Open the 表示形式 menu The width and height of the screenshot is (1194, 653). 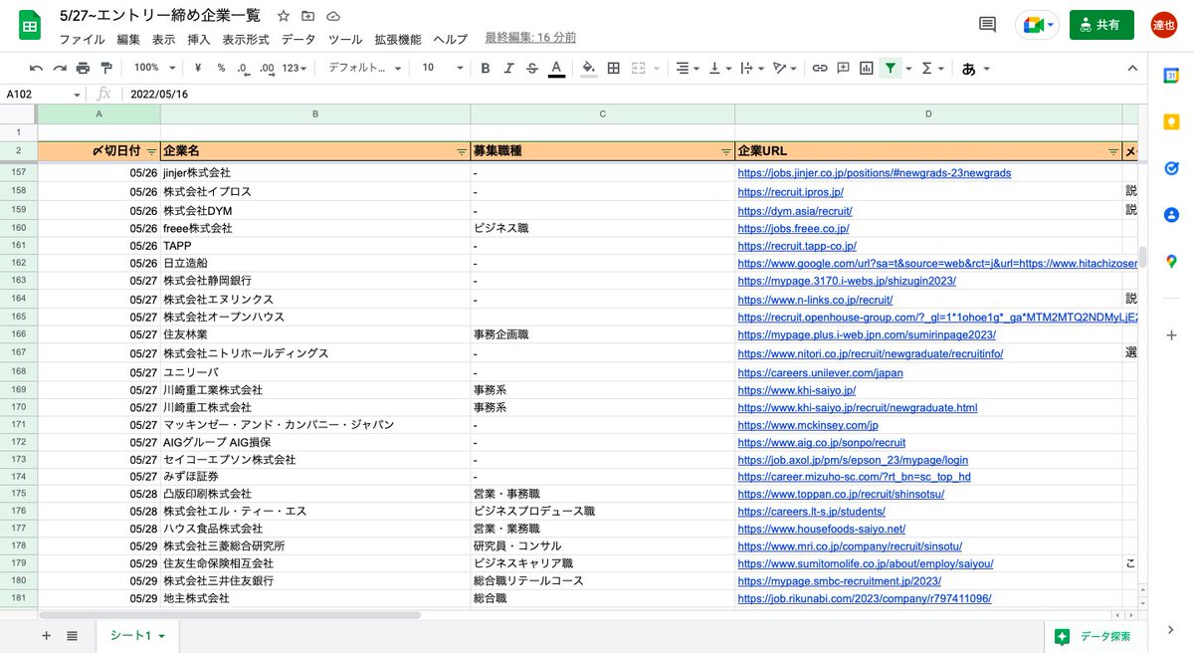[x=246, y=39]
